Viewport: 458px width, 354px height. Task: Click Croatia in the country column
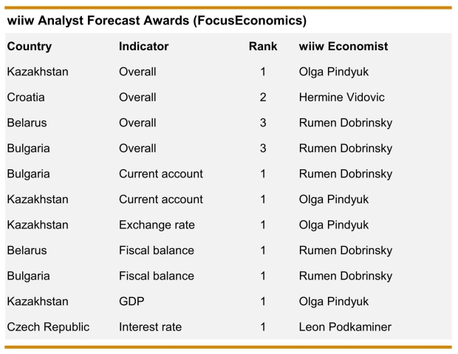coord(26,97)
